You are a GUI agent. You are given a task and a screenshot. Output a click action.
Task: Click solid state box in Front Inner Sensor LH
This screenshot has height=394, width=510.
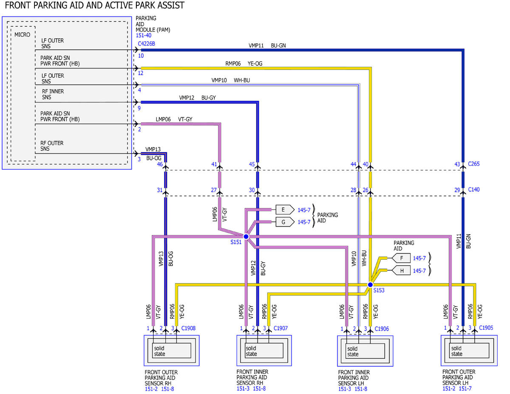point(365,351)
